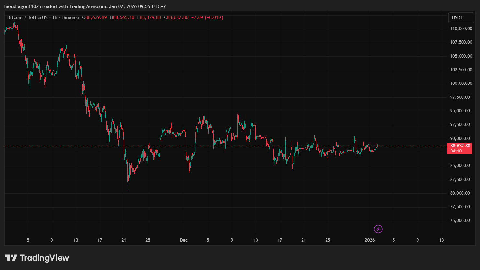Click the Binance exchange label
The image size is (480, 270).
70,17
